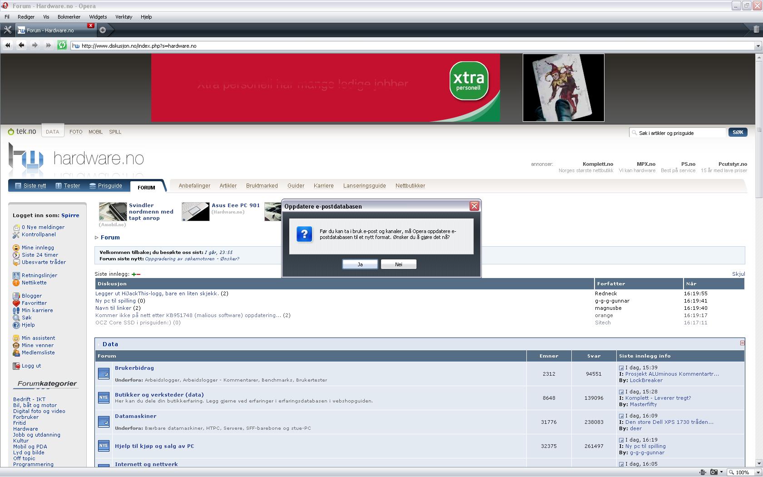Open the Brukerbidrag forum link
This screenshot has height=477, width=763.
134,368
